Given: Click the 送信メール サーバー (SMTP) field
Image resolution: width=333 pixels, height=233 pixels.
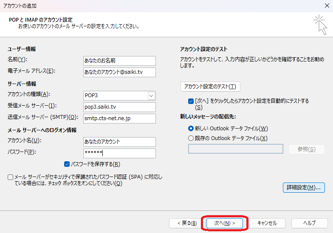Looking at the screenshot, I should pyautogui.click(x=120, y=118).
